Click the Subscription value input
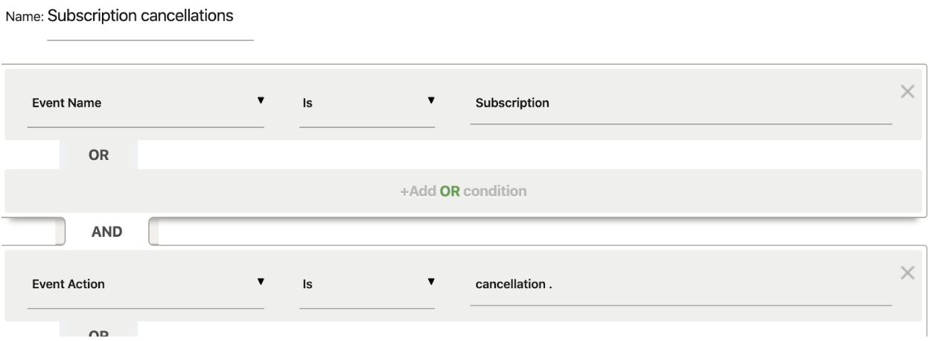This screenshot has width=935, height=341. tap(680, 103)
